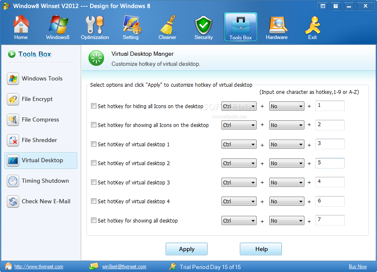The image size is (377, 272).
Task: Check Set hotKey of virtual desktop 2
Action: pyautogui.click(x=94, y=163)
